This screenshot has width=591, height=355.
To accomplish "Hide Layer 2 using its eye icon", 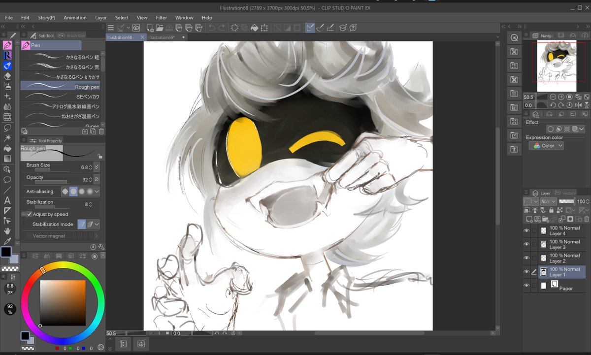I will pos(526,258).
